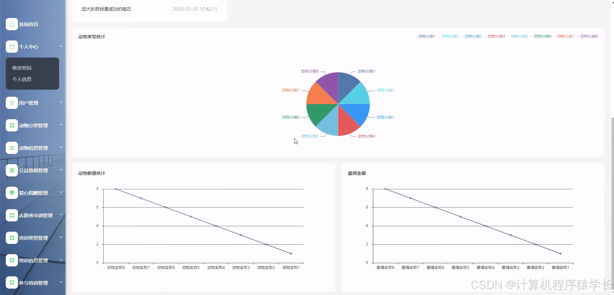Viewport: 614px width, 295px height.
Task: Expand the 培训信息管理 chevron
Action: tap(61, 260)
